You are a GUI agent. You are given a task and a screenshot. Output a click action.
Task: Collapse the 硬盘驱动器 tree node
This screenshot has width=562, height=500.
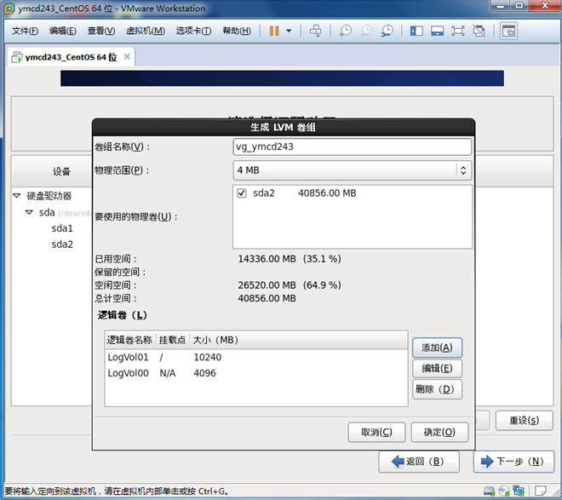click(x=17, y=196)
